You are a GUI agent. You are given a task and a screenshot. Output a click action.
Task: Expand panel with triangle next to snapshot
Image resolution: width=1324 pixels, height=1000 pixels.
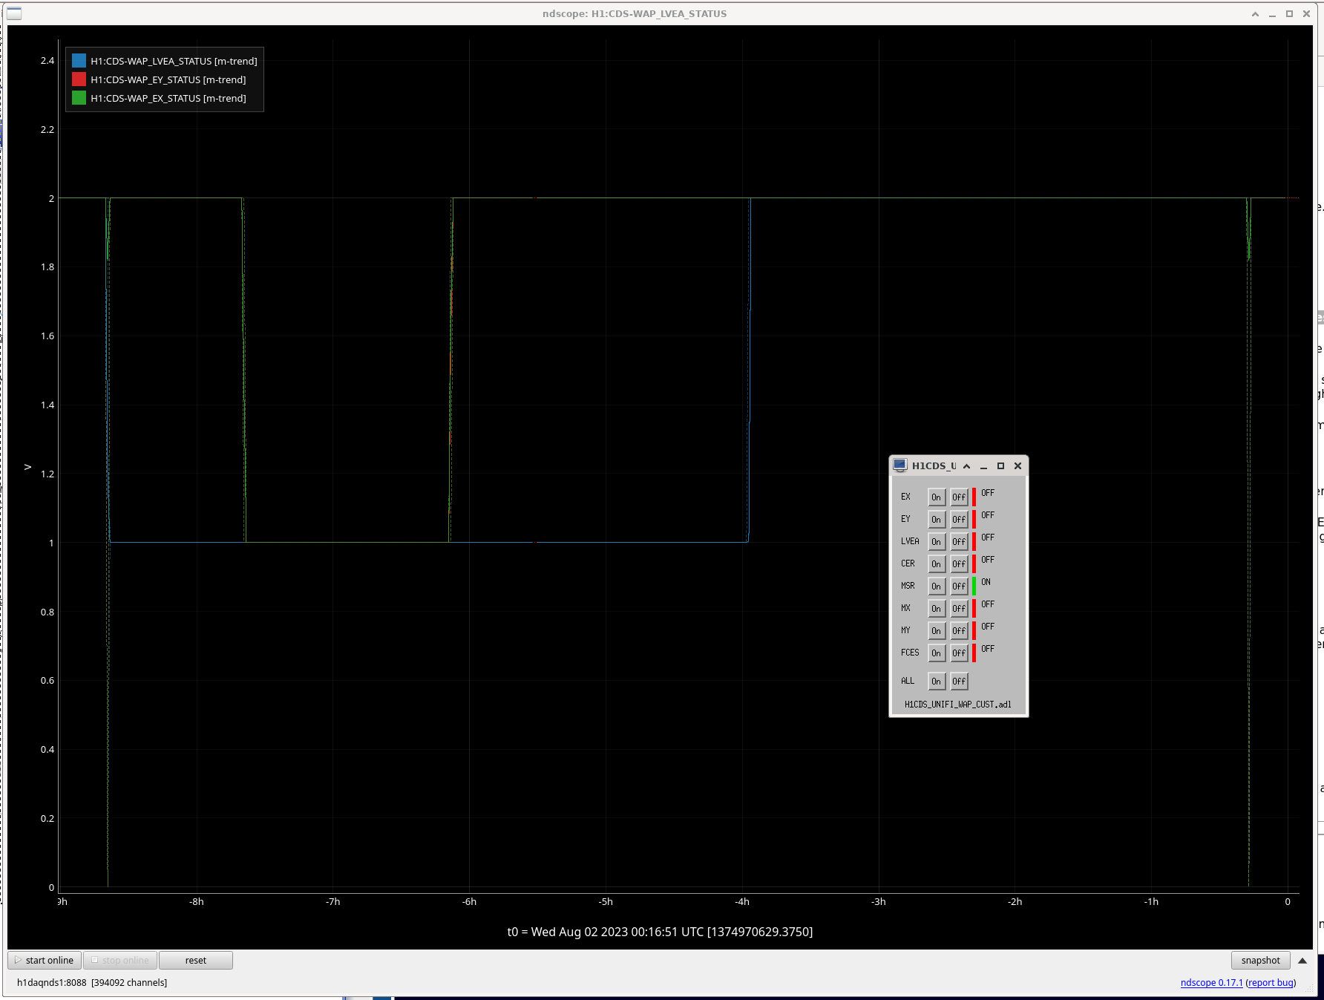1302,960
